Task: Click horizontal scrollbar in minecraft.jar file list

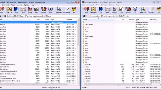Action: tap(118, 84)
